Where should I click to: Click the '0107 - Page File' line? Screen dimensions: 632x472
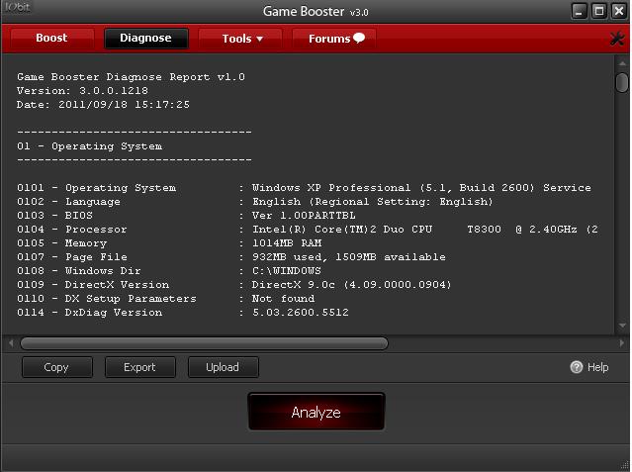click(x=231, y=257)
